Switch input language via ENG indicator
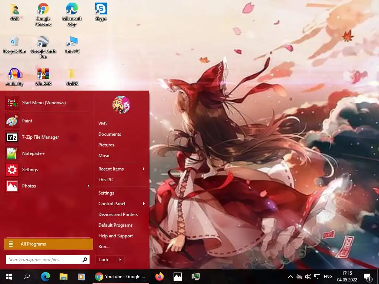Viewport: 379px width, 284px height. coord(328,277)
